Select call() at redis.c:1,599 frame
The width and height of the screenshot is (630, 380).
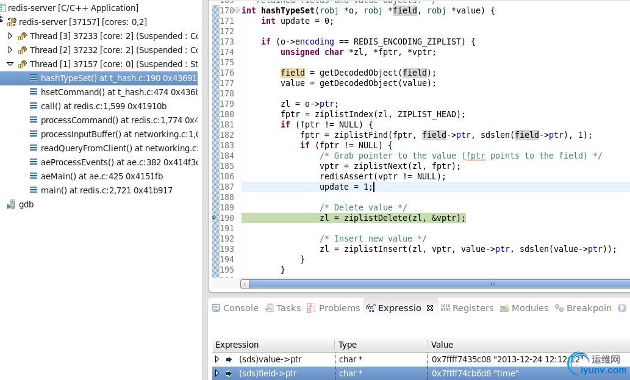coord(104,106)
